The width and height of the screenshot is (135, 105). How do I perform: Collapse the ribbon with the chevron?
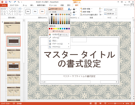pos(133,18)
